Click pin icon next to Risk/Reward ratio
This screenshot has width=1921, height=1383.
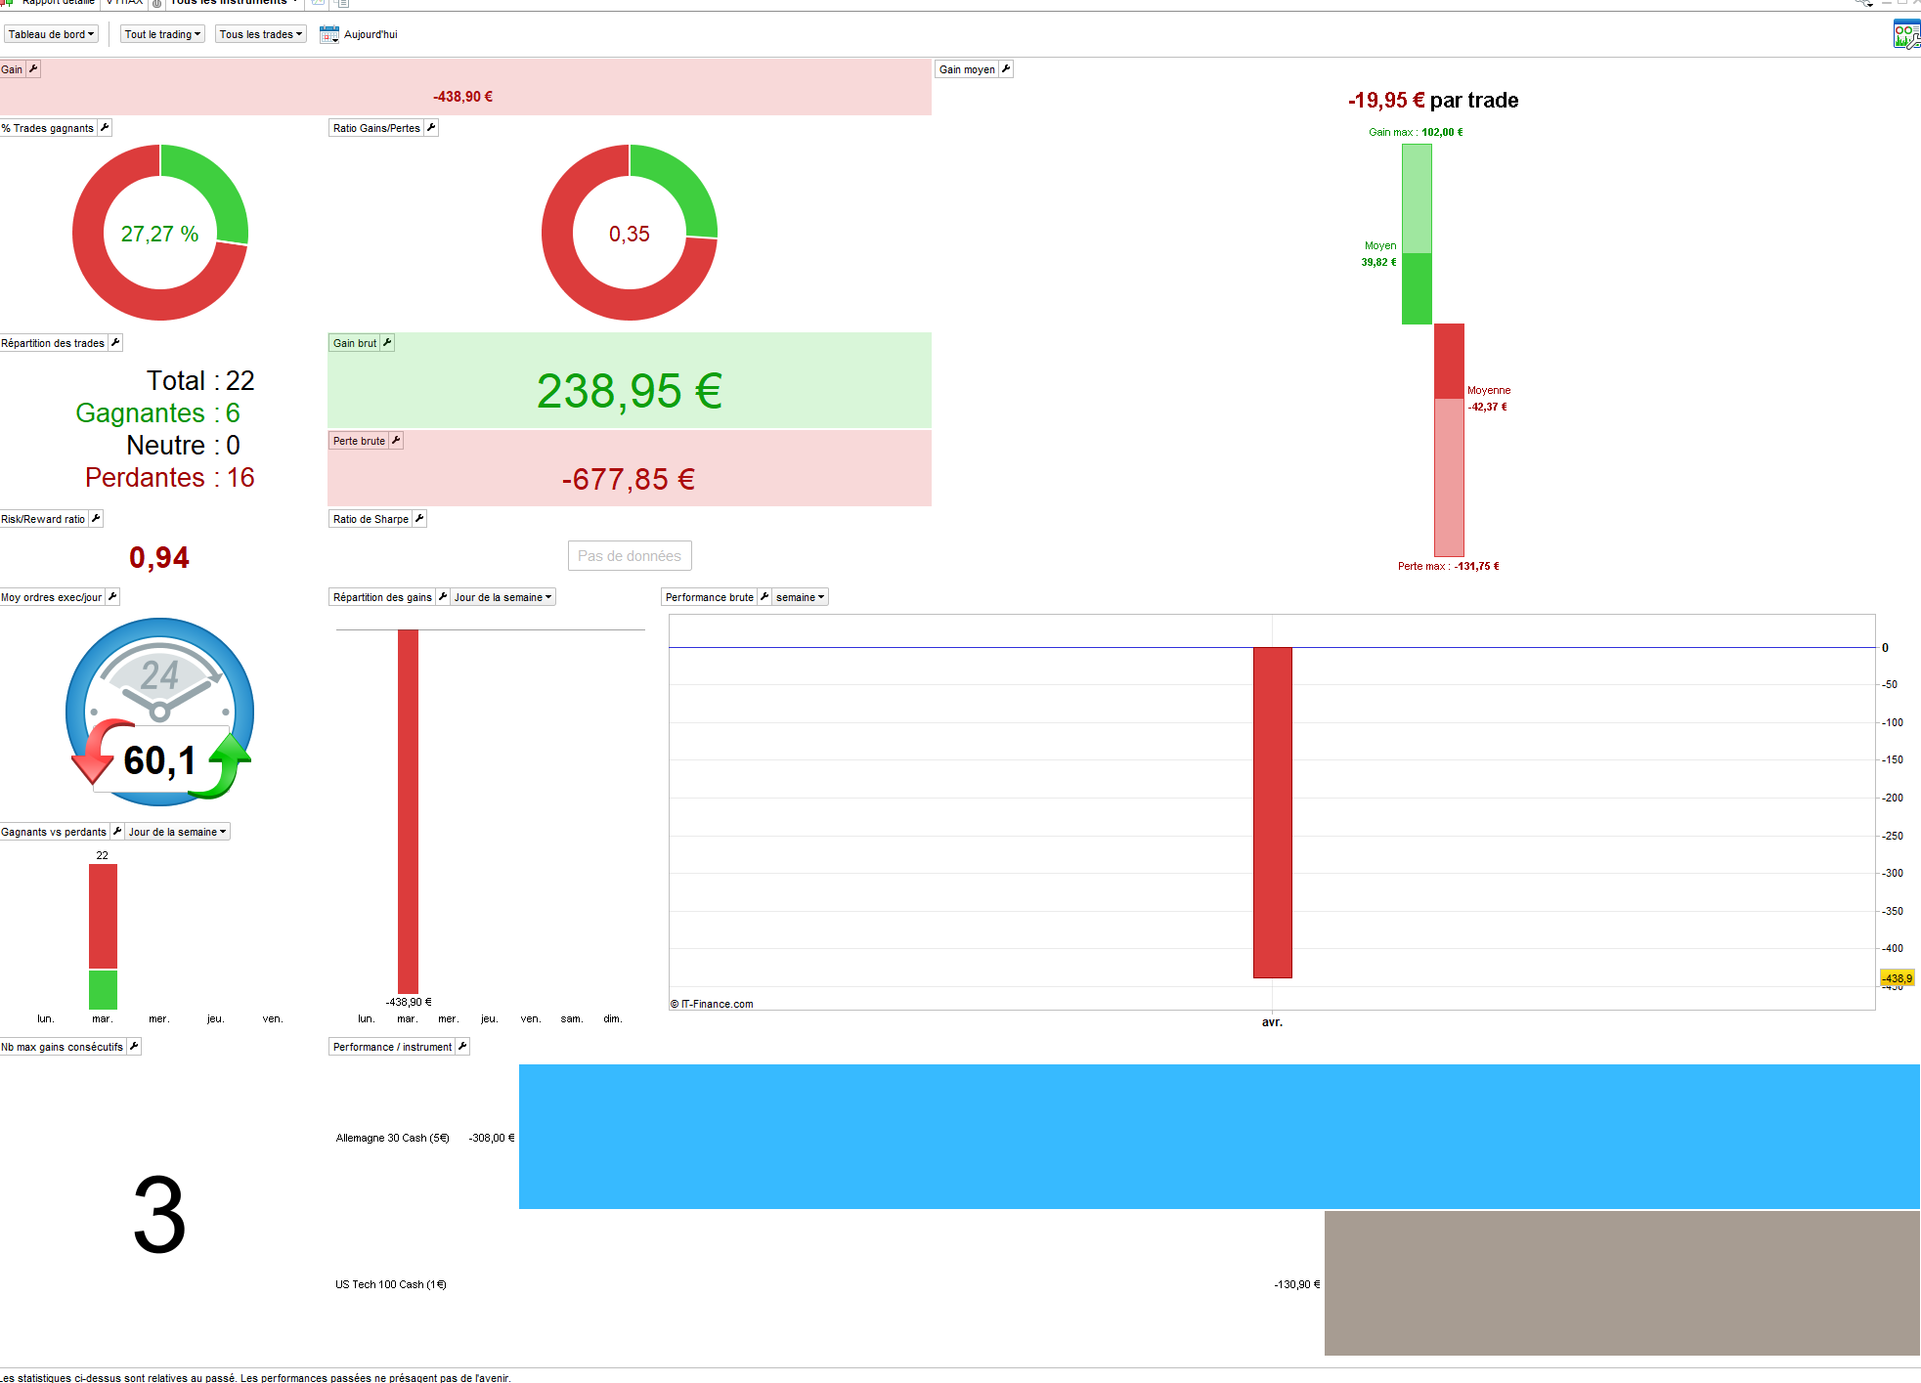click(x=96, y=519)
